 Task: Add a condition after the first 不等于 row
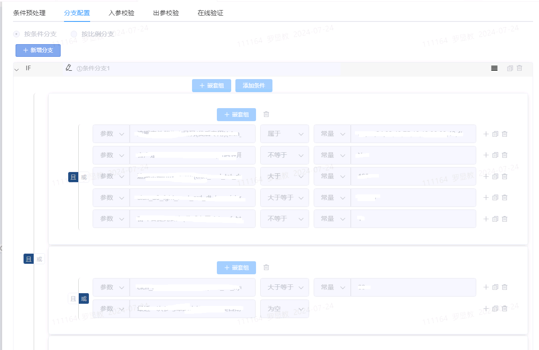[x=486, y=155]
